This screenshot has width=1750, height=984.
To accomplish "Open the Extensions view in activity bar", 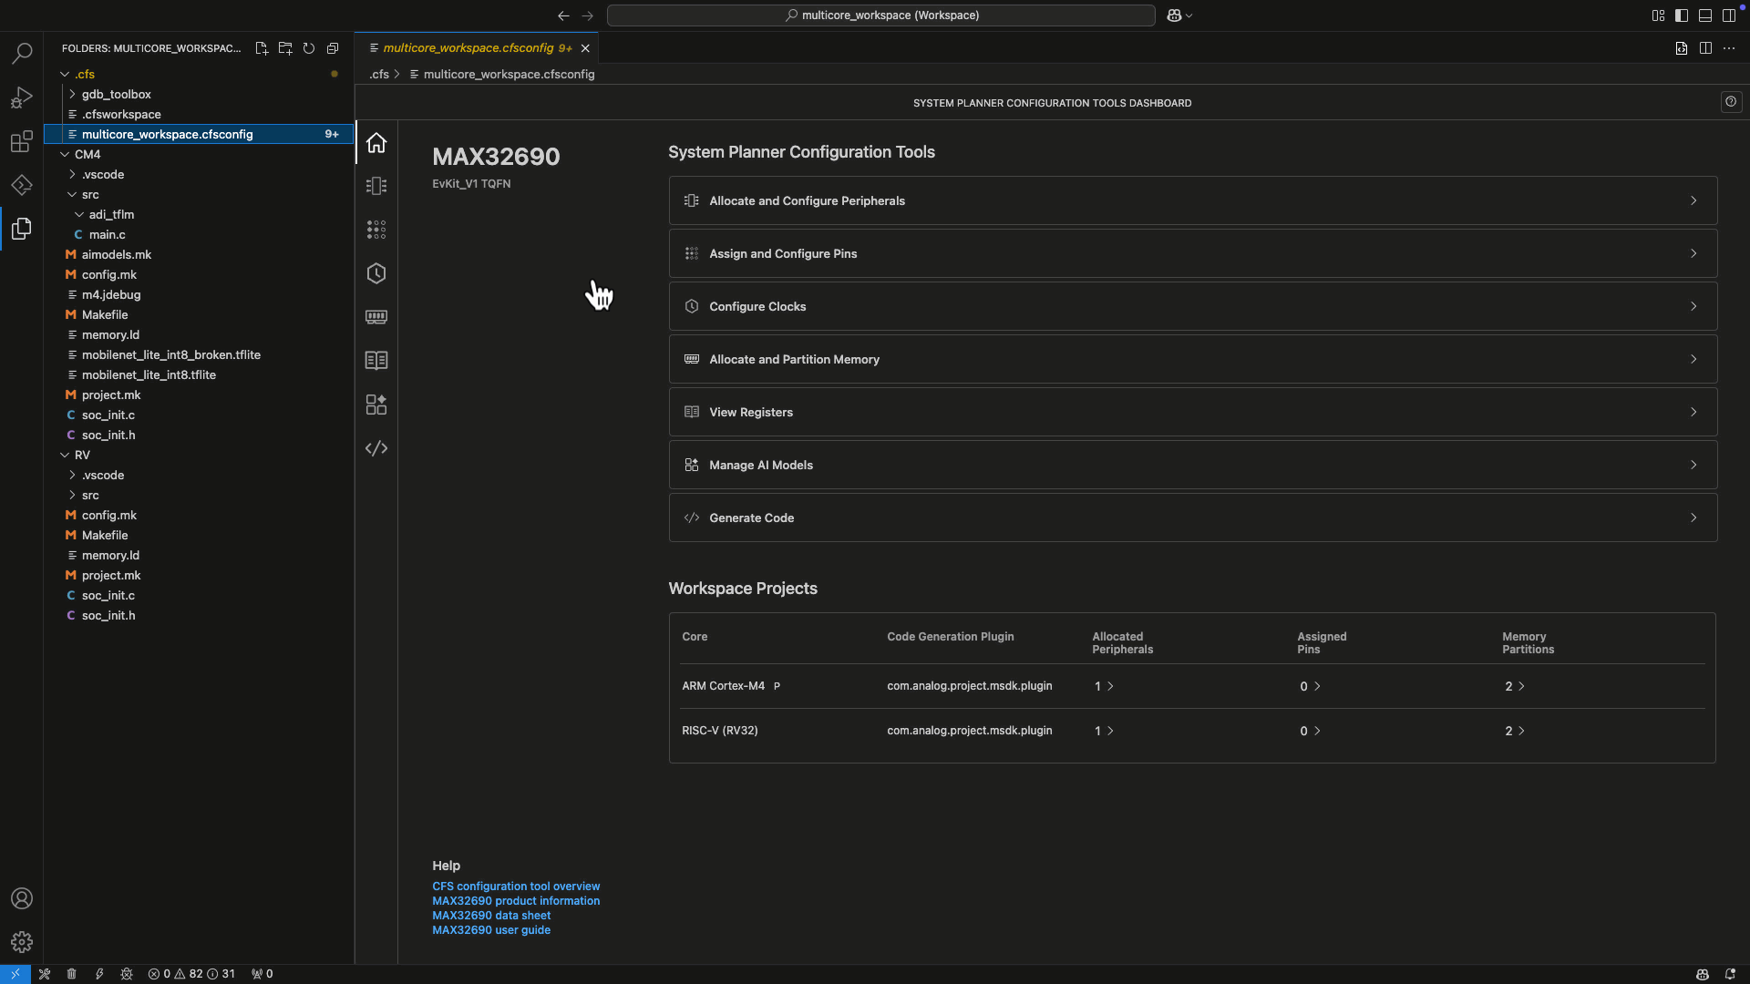I will (x=22, y=141).
